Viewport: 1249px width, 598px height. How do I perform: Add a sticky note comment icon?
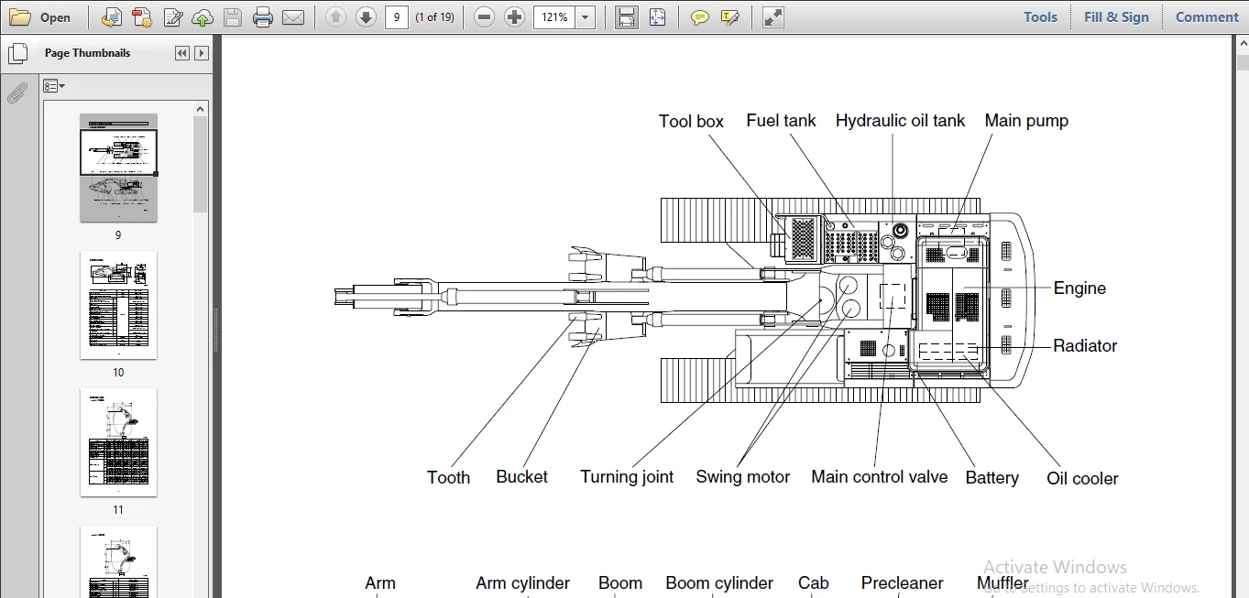[700, 16]
